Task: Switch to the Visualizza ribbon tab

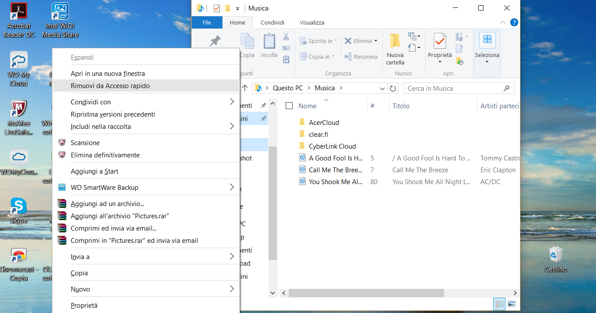Action: (x=313, y=22)
